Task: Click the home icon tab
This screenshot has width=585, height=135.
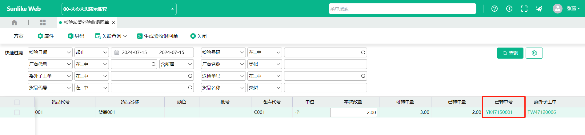Action: [x=14, y=22]
